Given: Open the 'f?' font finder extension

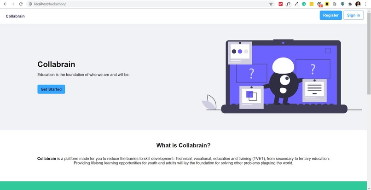Looking at the screenshot, I should point(289,4).
